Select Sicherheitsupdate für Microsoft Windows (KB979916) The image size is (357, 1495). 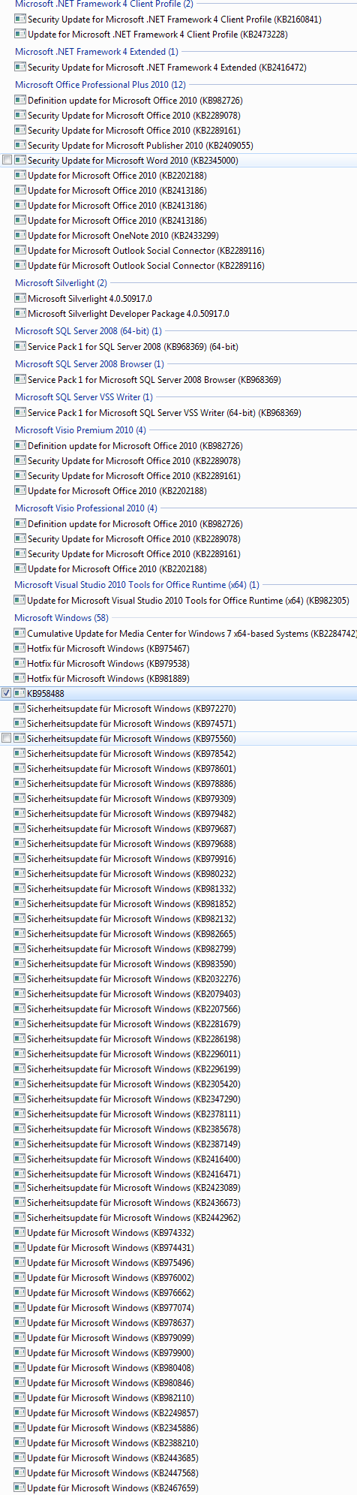click(x=131, y=859)
